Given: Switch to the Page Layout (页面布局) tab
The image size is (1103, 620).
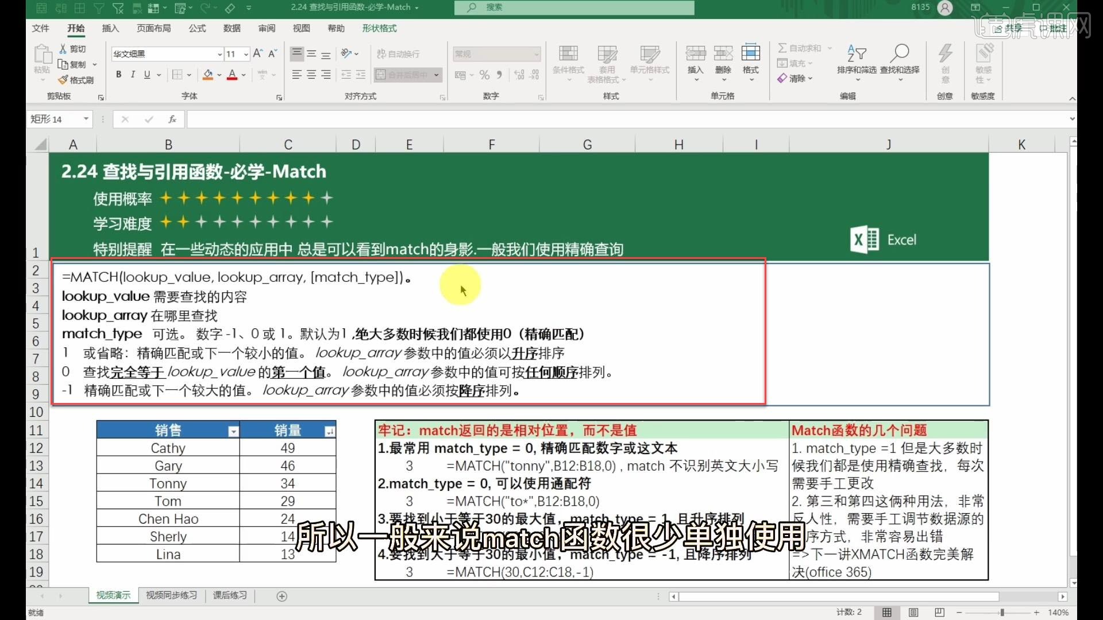Looking at the screenshot, I should (x=153, y=28).
